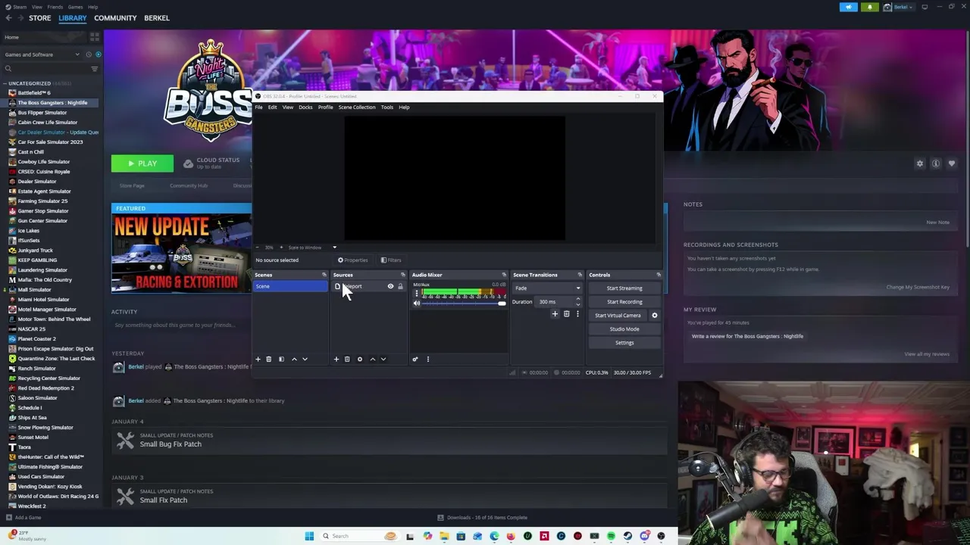Mute the Mic/Aux speaker icon
Screen dimensions: 970x545
pyautogui.click(x=416, y=303)
